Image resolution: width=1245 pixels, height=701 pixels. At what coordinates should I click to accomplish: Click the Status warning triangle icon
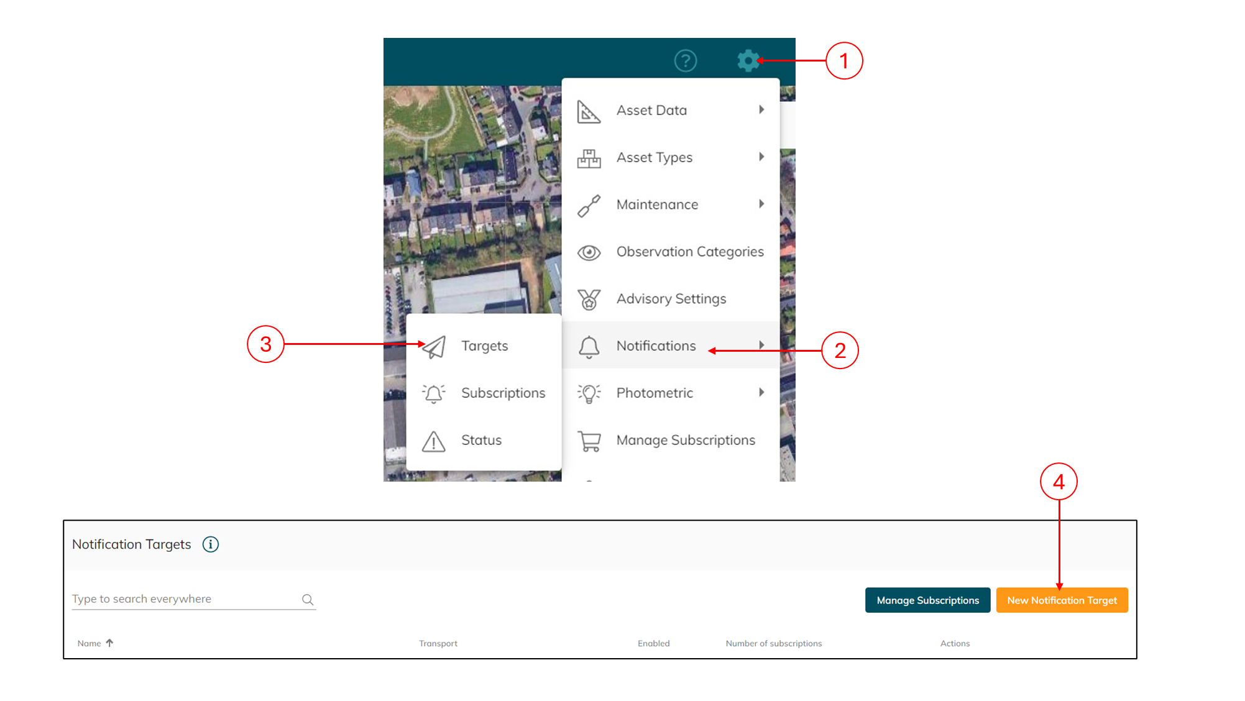[434, 441]
